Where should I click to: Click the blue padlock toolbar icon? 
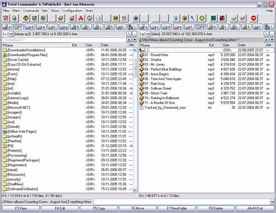pyautogui.click(x=136, y=18)
